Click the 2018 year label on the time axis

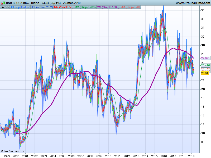182,156
